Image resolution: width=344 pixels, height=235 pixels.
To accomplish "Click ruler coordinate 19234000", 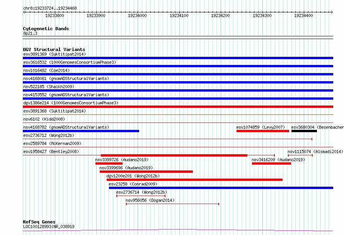I will 137,15.
